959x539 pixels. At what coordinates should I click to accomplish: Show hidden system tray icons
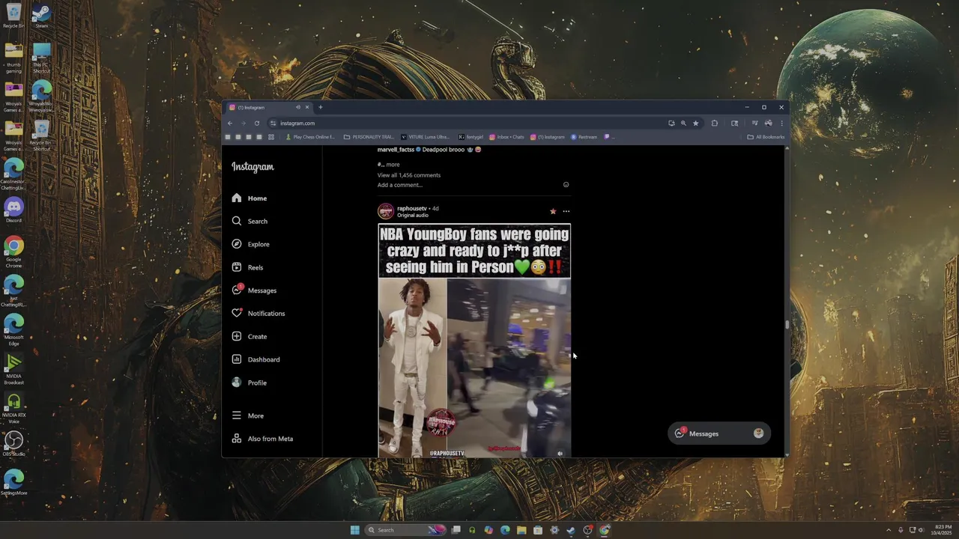889,530
